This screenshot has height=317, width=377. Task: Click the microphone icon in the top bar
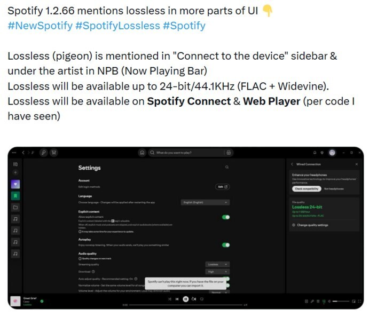[43, 153]
